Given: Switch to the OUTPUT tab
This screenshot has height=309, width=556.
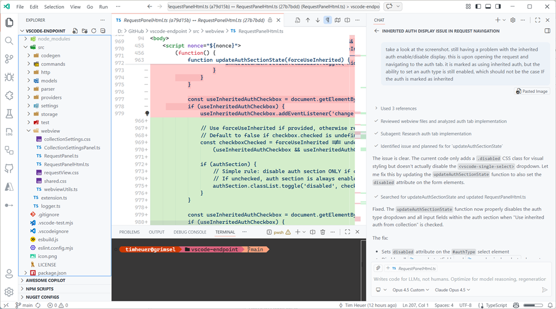Looking at the screenshot, I should click(156, 232).
